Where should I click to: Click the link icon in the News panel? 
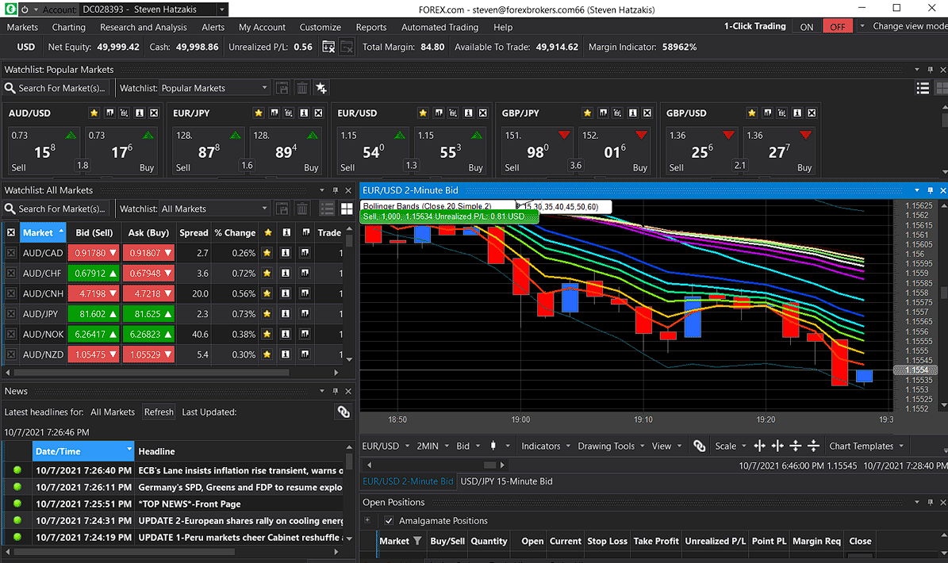point(343,412)
